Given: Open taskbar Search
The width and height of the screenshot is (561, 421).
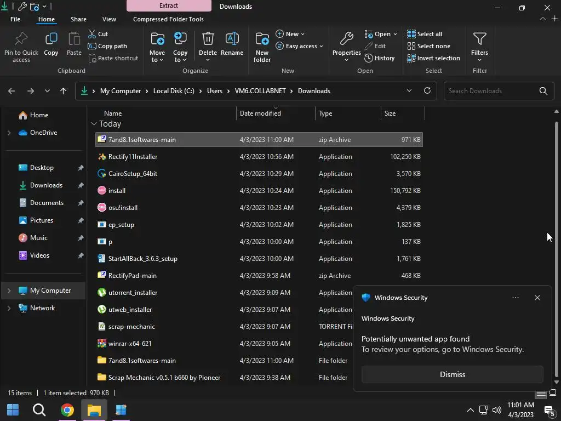Looking at the screenshot, I should tap(39, 410).
